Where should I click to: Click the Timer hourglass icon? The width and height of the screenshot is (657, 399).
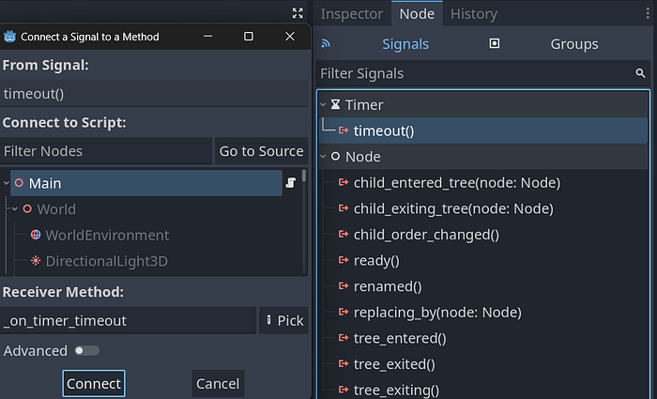[336, 105]
